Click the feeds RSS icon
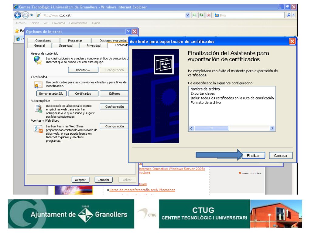The image size is (311, 233). (38, 129)
